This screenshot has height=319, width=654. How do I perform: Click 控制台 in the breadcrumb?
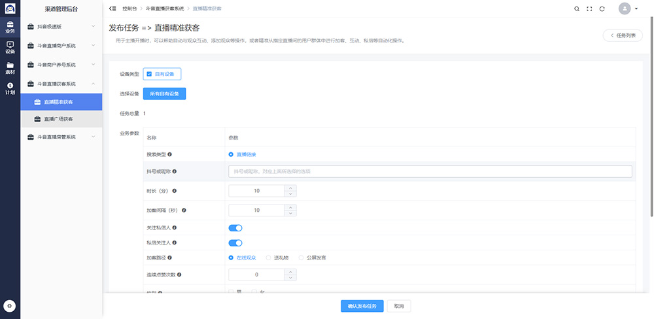pos(129,8)
